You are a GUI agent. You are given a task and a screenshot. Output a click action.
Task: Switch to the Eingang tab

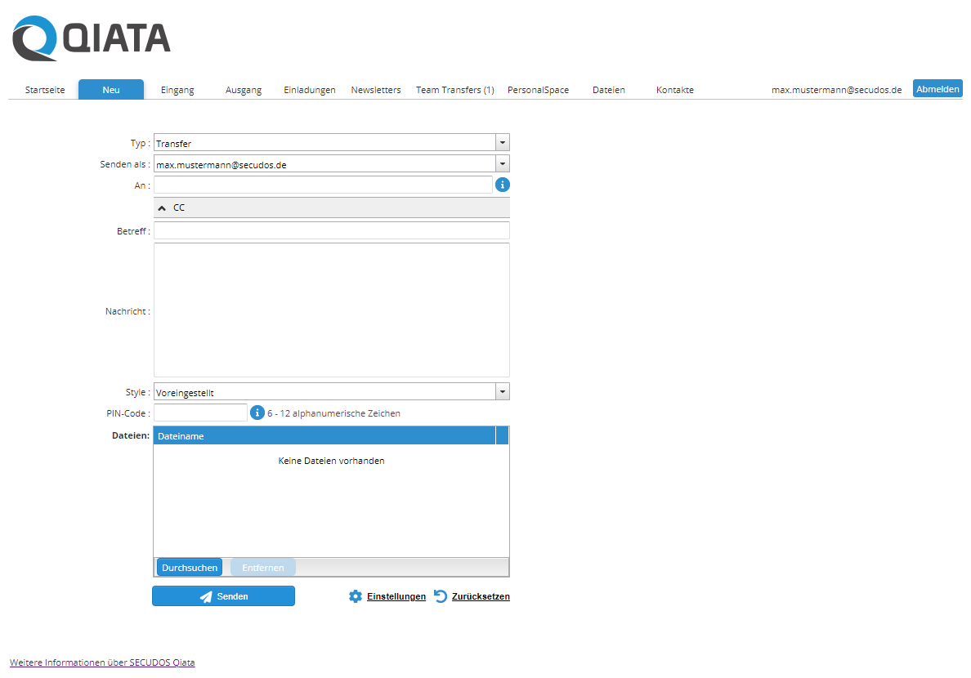177,90
